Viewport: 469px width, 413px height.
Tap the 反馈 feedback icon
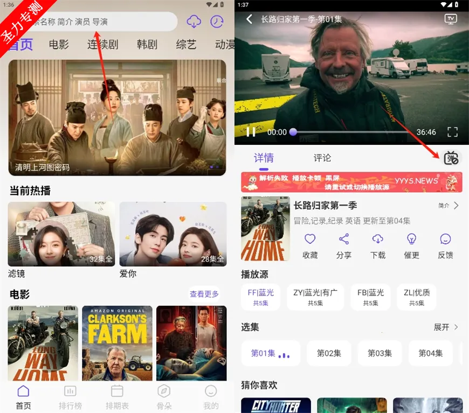click(x=445, y=239)
